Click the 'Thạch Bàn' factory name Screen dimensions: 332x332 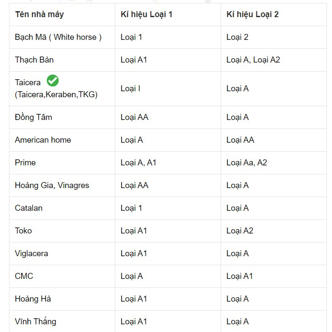[34, 60]
